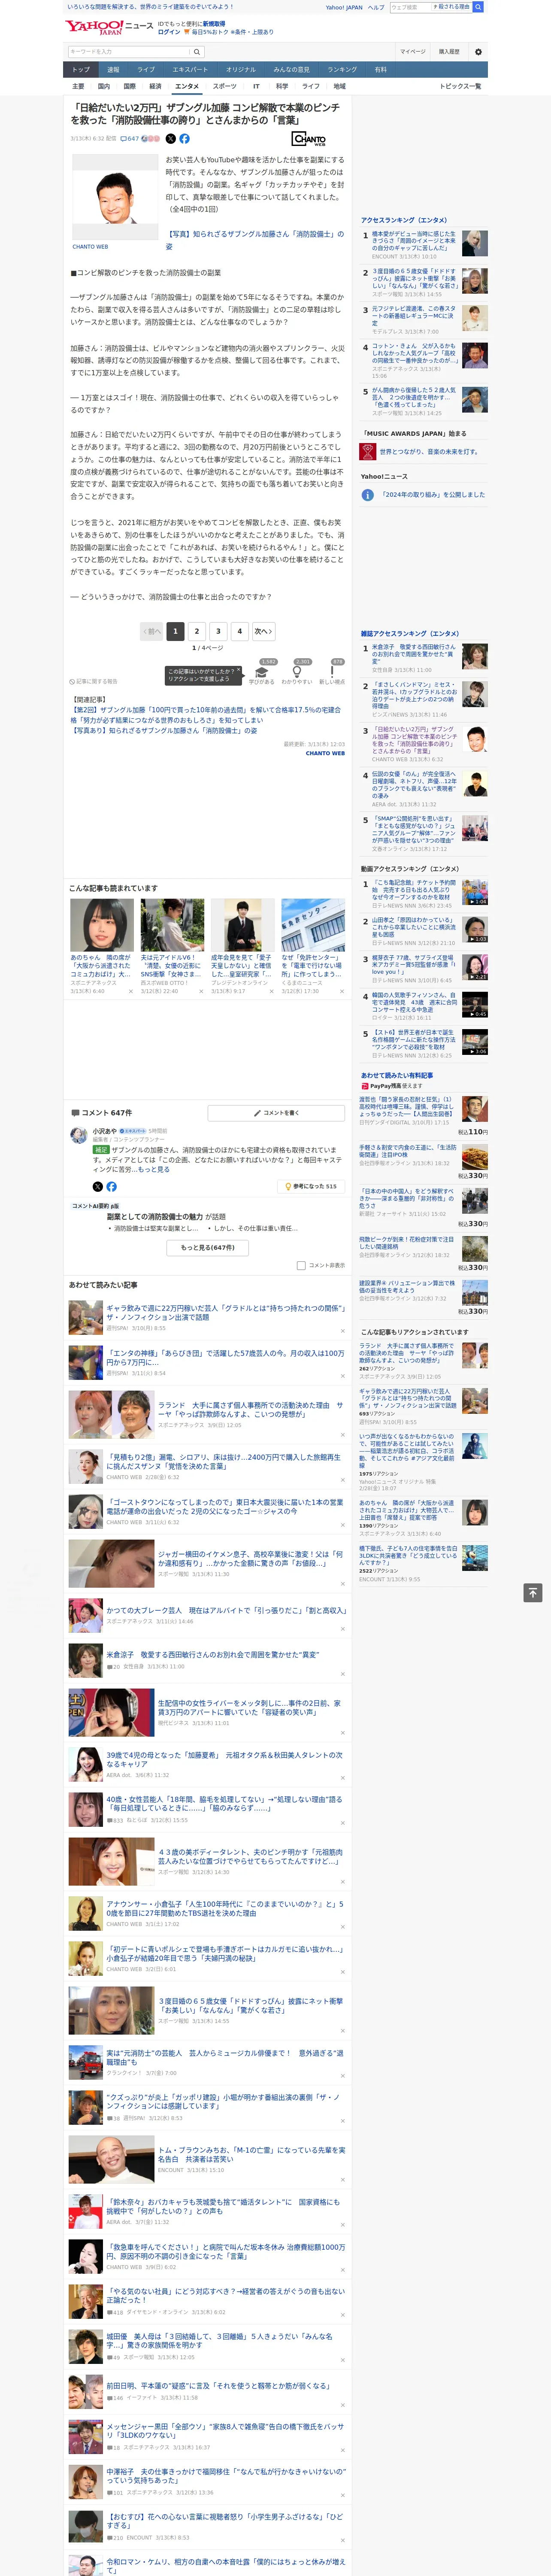Share the article on X below the headline

tap(170, 139)
